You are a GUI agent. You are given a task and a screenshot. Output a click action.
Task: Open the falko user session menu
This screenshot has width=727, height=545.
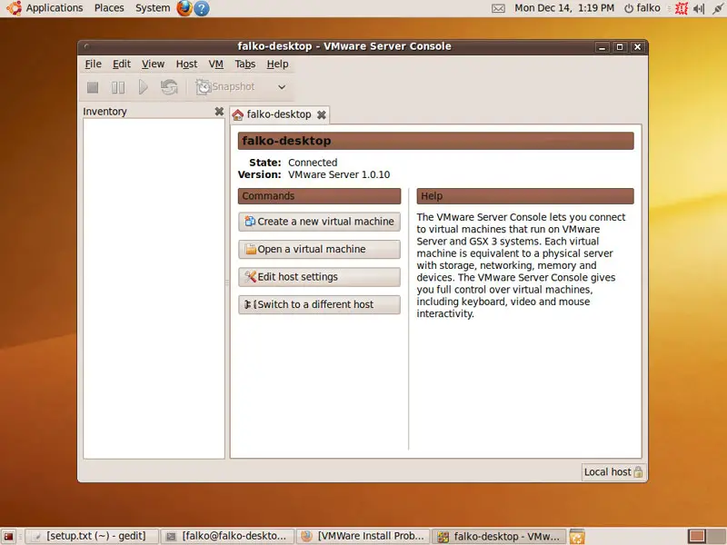click(642, 8)
